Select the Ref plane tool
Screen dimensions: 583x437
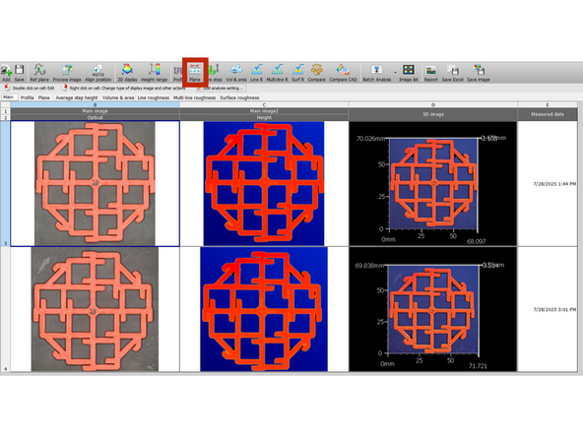click(x=39, y=73)
